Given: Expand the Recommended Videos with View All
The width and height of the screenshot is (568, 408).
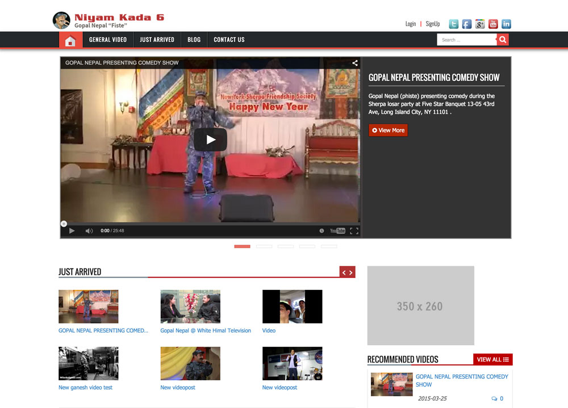Looking at the screenshot, I should [492, 359].
